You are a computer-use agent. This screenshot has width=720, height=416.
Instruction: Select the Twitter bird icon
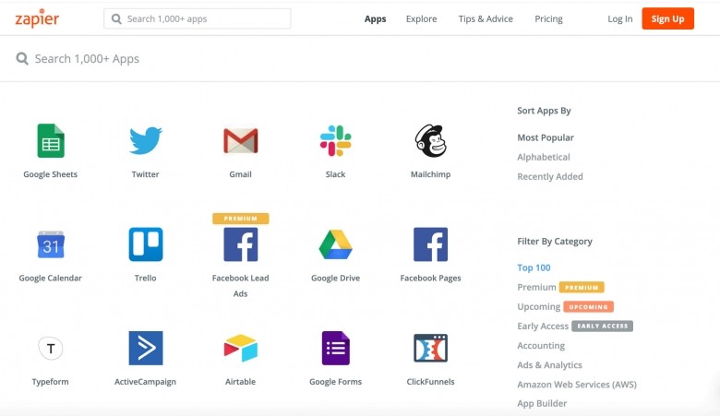(146, 140)
